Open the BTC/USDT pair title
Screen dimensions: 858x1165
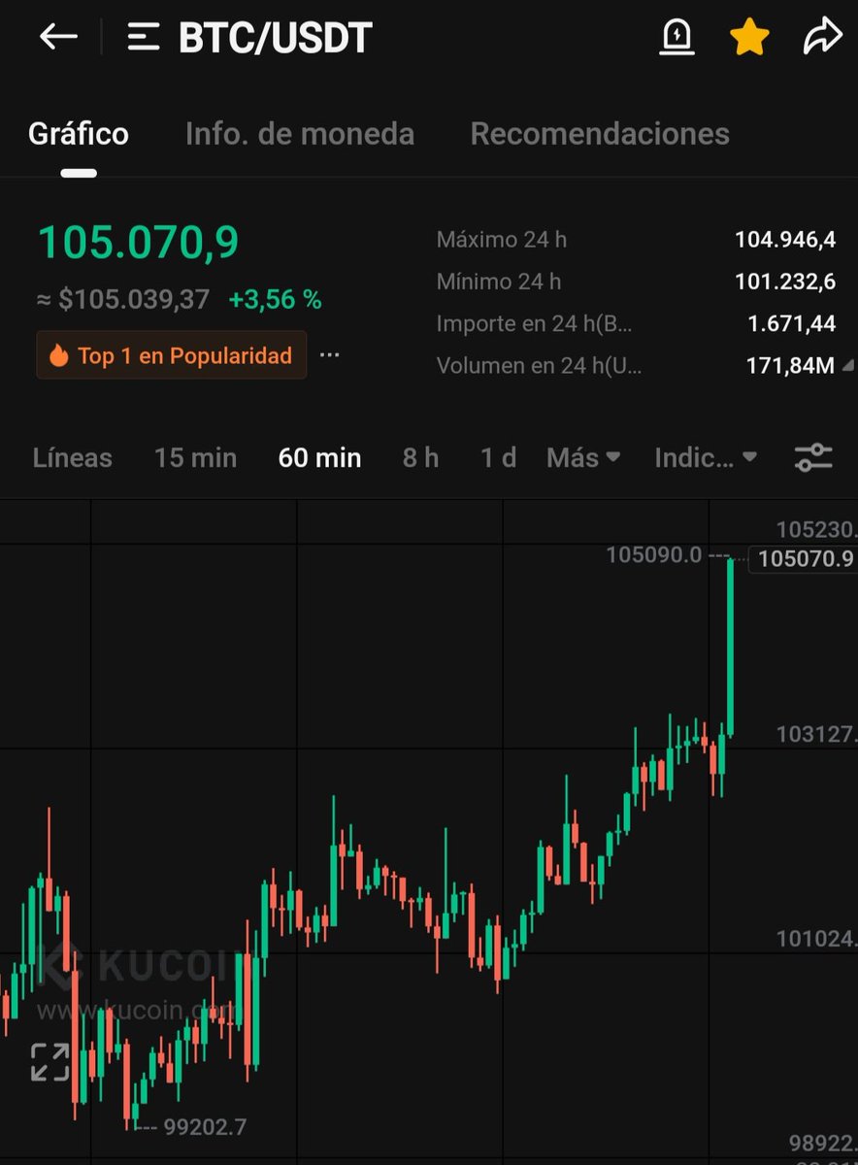[x=276, y=38]
